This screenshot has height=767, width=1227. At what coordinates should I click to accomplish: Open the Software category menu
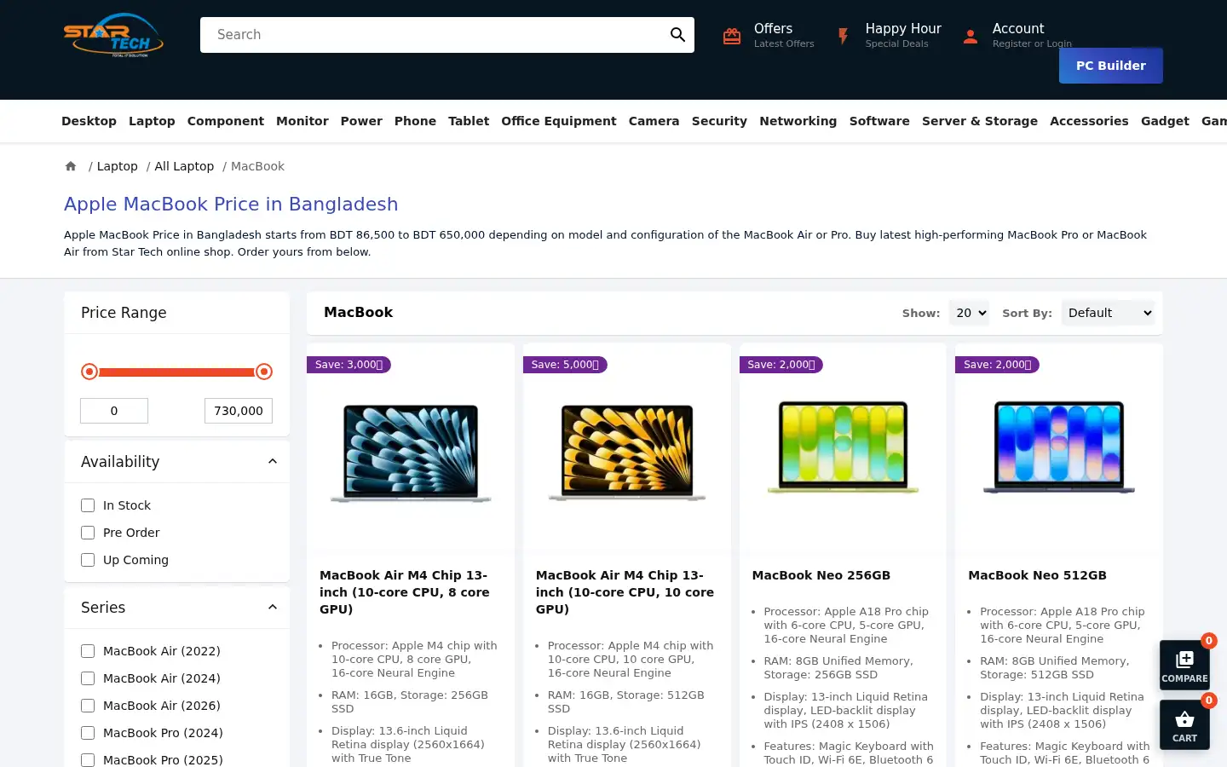879,121
